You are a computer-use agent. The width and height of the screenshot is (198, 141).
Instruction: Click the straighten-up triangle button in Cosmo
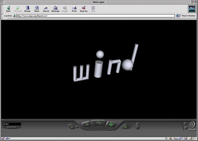(x=125, y=127)
